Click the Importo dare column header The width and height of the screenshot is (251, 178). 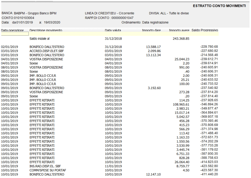click(151, 30)
